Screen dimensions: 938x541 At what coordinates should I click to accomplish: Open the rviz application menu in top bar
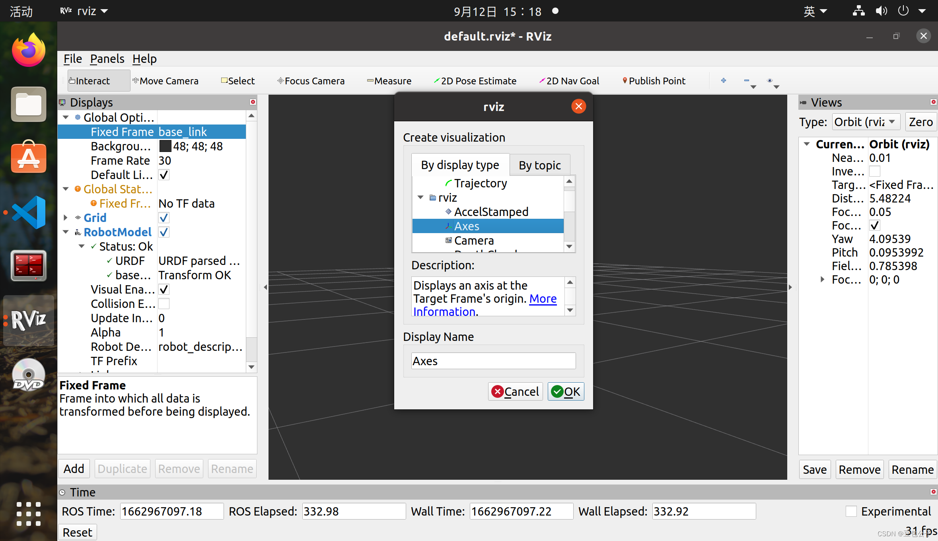point(84,11)
